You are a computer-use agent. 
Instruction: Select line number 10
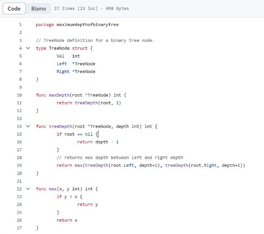[19, 95]
